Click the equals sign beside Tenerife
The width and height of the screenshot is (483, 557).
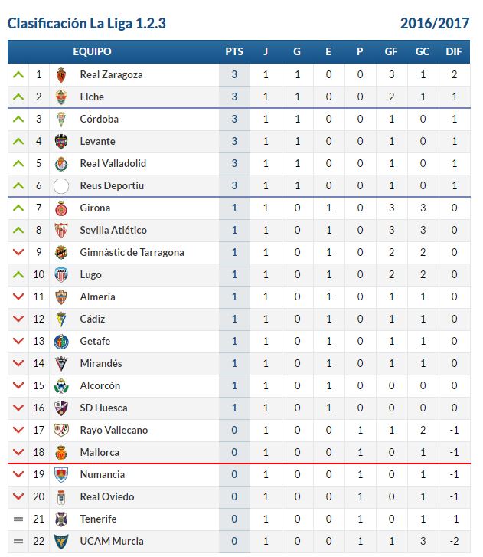pos(18,519)
